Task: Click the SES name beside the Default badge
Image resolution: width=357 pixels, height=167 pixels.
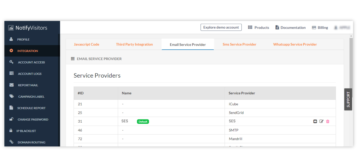Action: (125, 121)
